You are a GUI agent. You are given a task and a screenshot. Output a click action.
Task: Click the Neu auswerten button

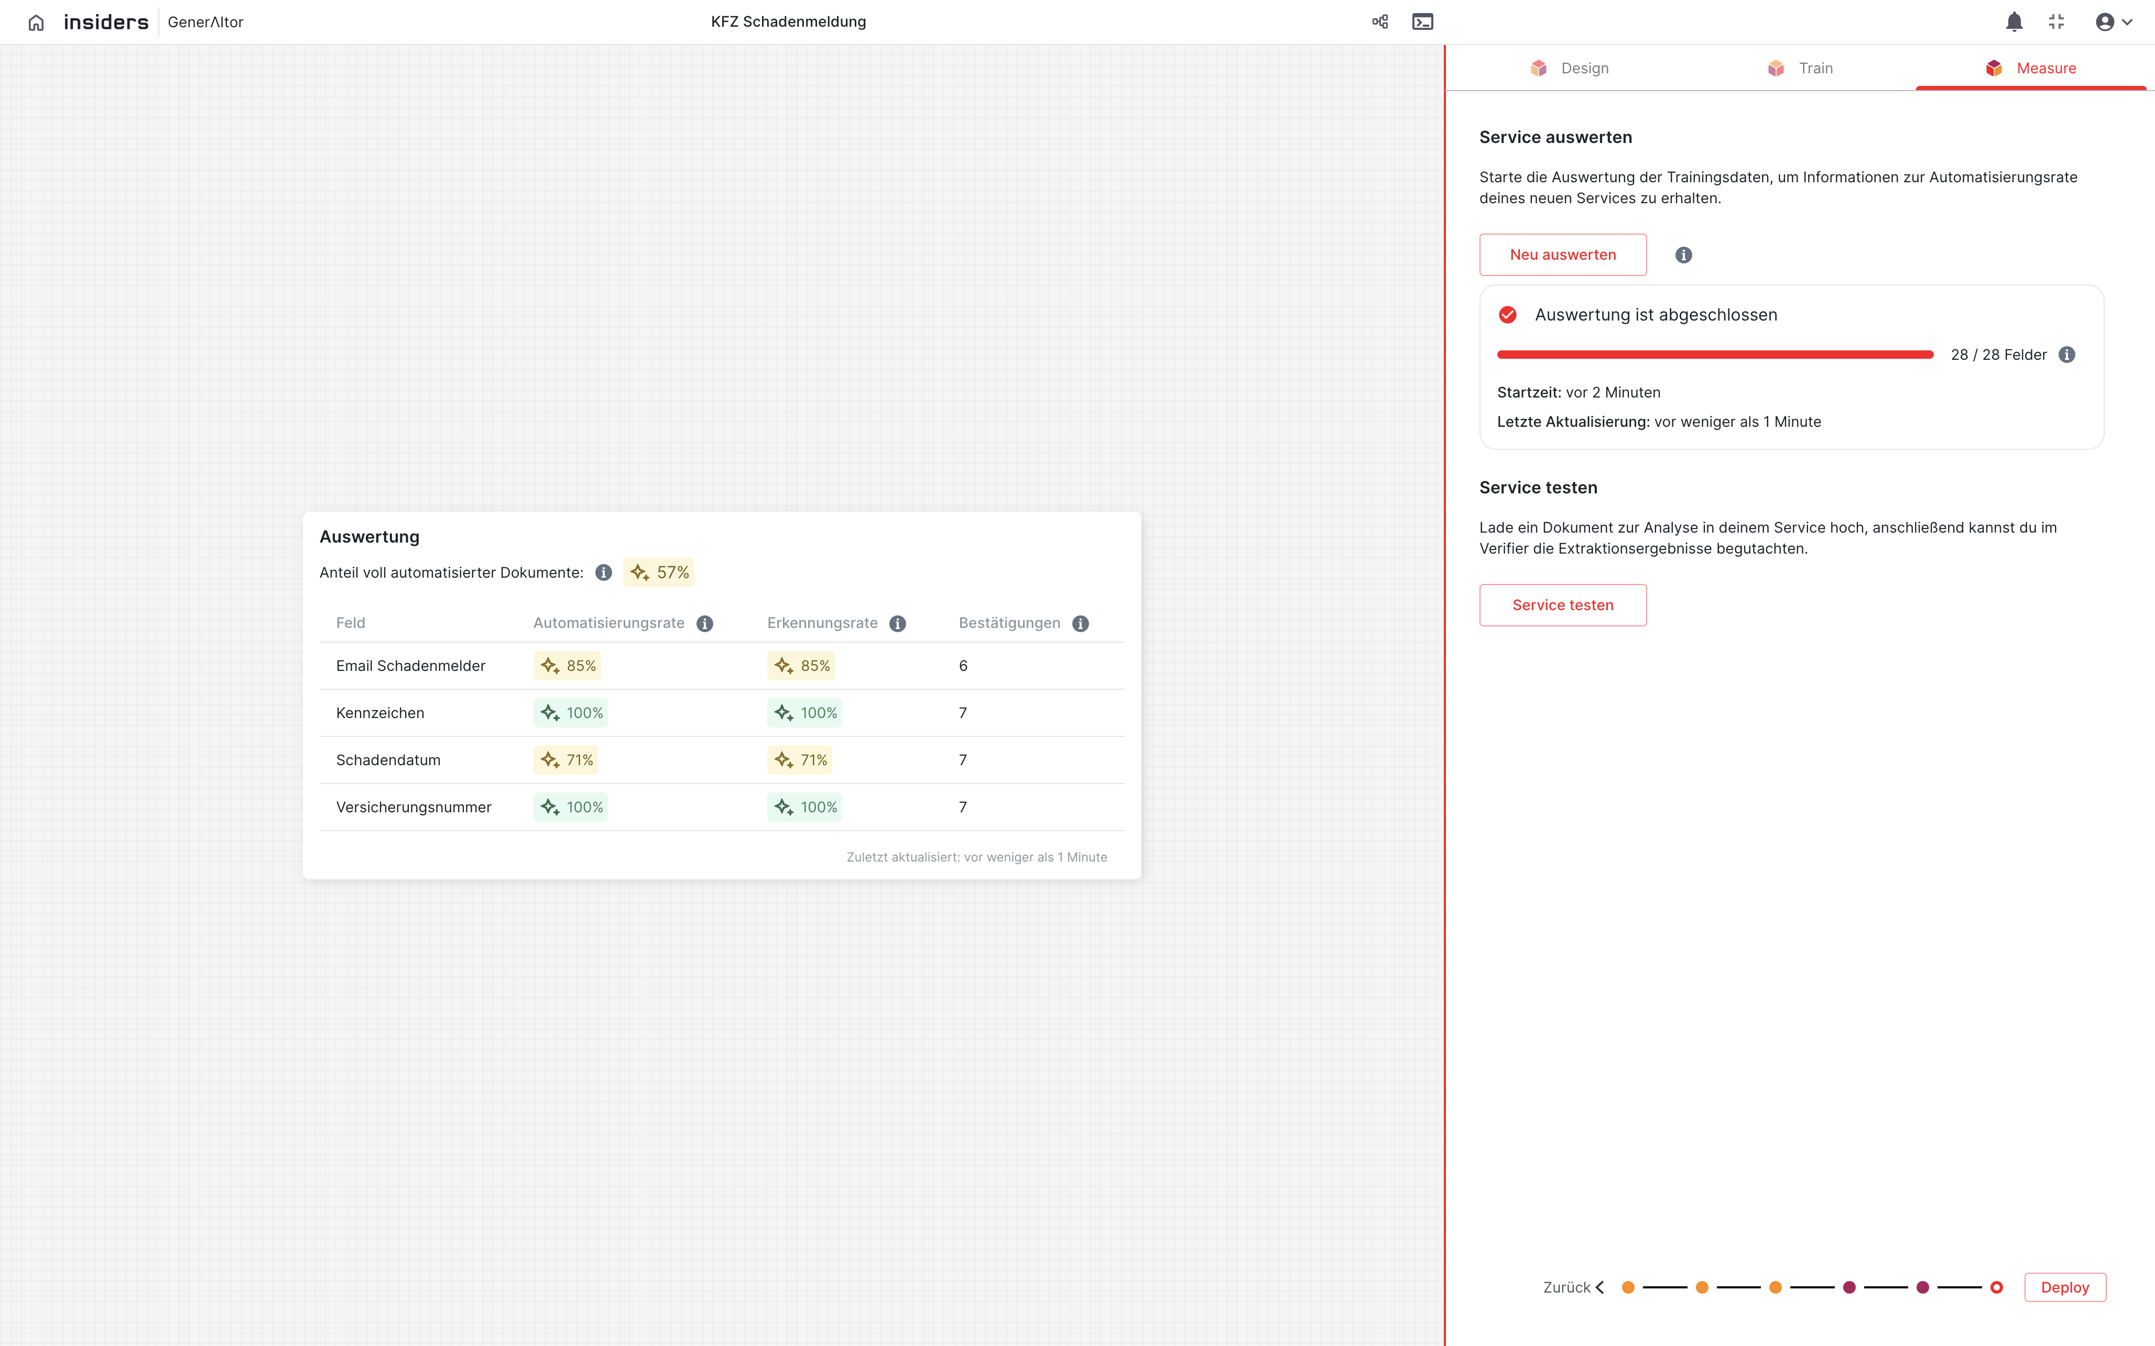[1563, 255]
